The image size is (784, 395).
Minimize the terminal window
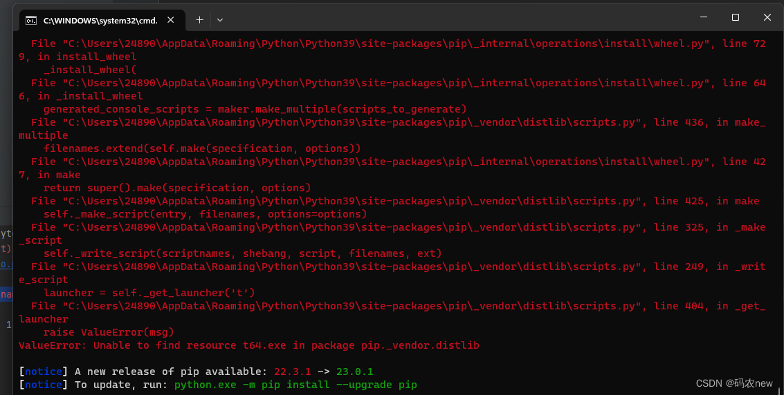pos(704,17)
